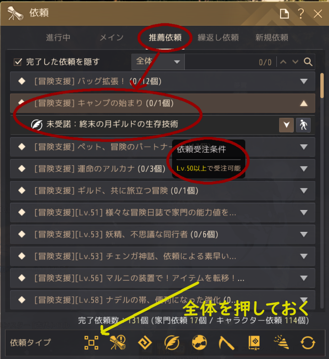
Task: Expand the 運命のアルカナ quest entry
Action: (162, 169)
